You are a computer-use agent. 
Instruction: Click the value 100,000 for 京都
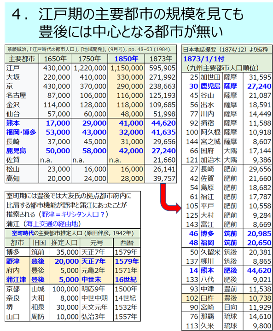click(65, 289)
